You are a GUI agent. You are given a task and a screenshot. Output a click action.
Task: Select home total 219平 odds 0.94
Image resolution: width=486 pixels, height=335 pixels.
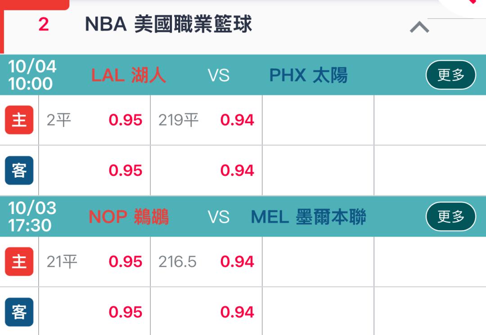pyautogui.click(x=206, y=120)
